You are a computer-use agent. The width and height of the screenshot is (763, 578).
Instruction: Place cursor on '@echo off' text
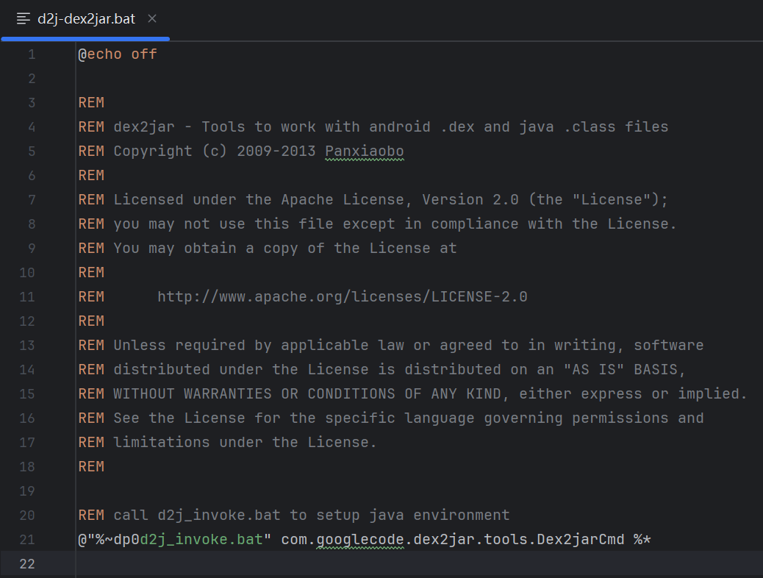[x=118, y=54]
